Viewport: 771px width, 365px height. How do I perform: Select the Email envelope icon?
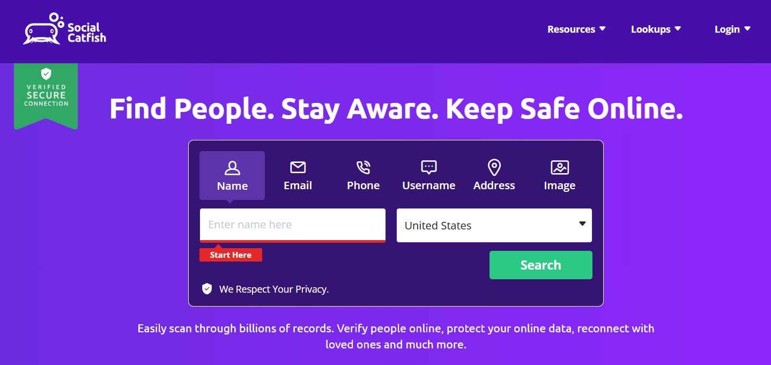pos(298,168)
